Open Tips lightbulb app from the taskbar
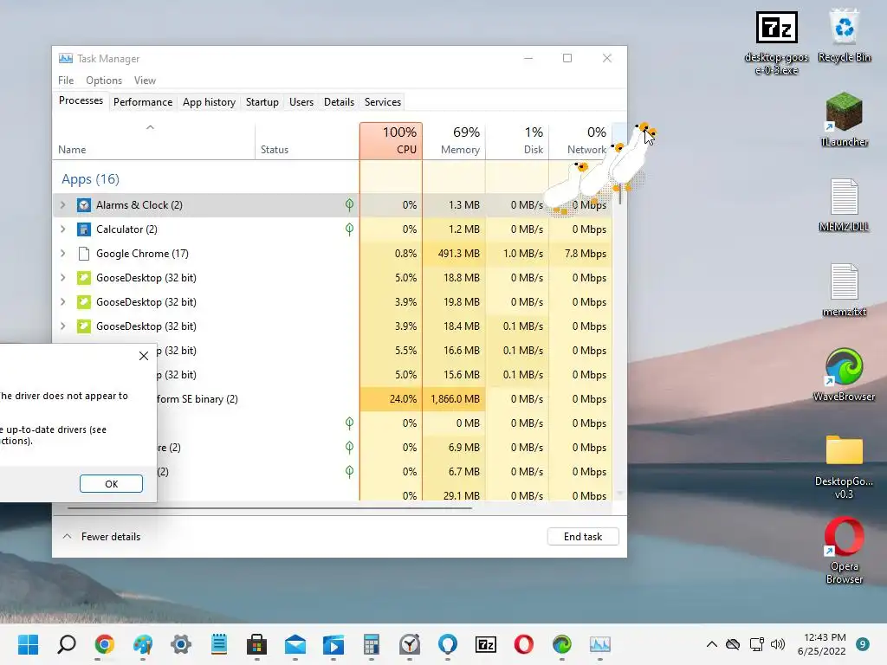 448,644
